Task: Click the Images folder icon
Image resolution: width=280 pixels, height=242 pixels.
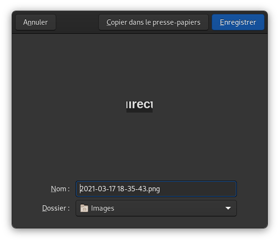Action: pos(84,208)
